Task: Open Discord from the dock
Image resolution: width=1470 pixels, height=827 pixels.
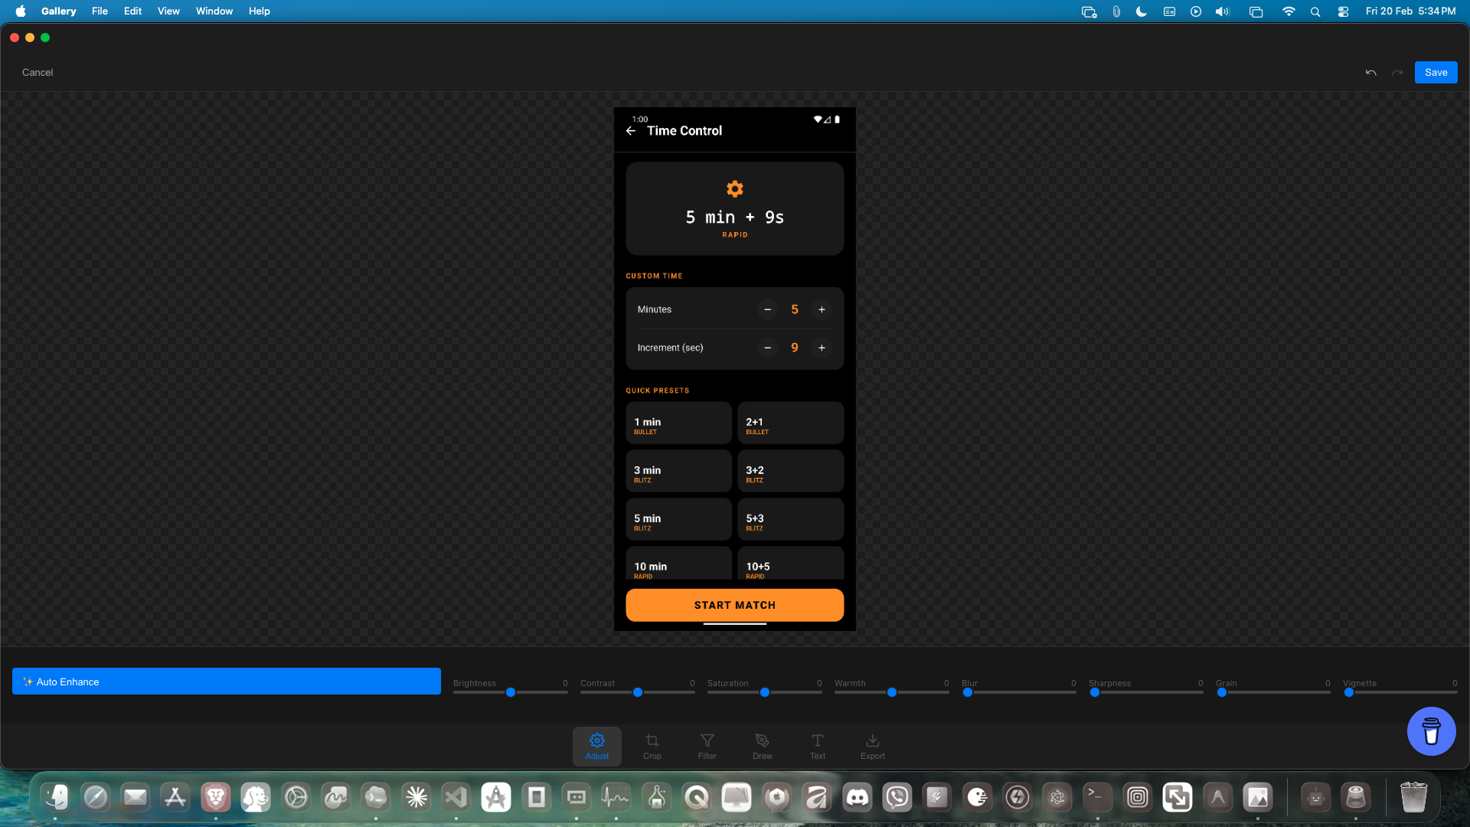Action: coord(857,798)
